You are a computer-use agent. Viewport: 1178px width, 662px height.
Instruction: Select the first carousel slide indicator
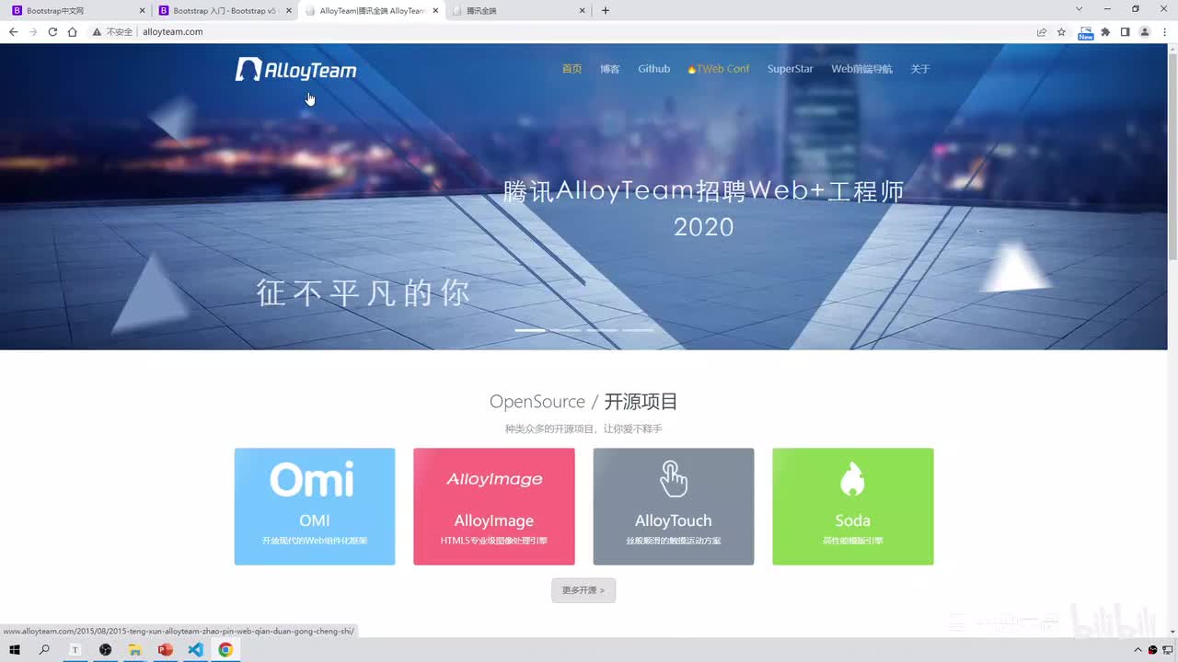pos(530,329)
